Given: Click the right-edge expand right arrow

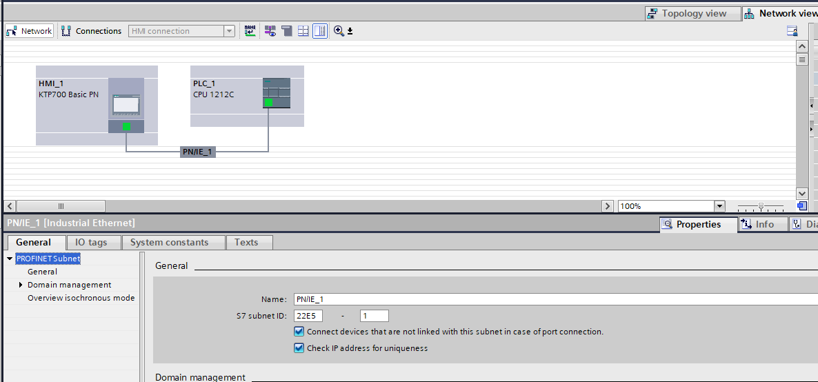Looking at the screenshot, I should pos(812,128).
